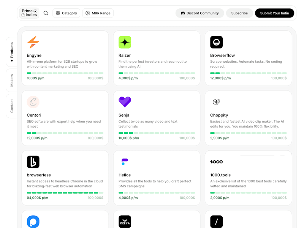Switch to the Contact side tab

12,106
